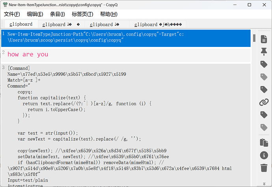
Task: Click the tag icon directly below the link icon
Action: point(264,115)
